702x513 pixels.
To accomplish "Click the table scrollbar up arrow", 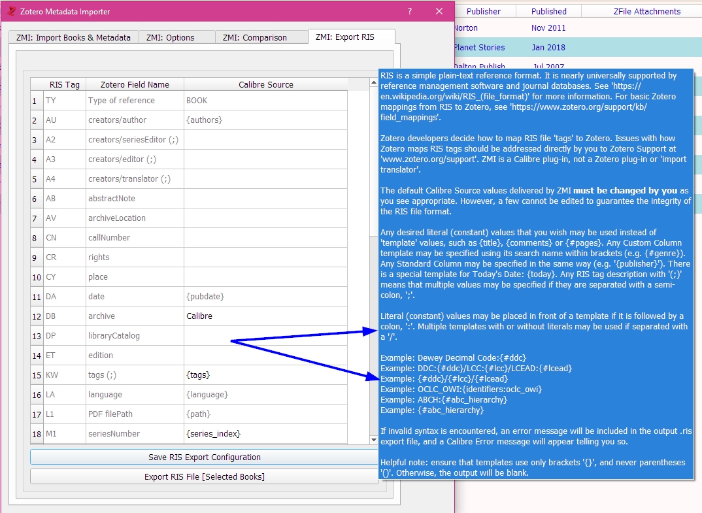I will click(x=374, y=82).
